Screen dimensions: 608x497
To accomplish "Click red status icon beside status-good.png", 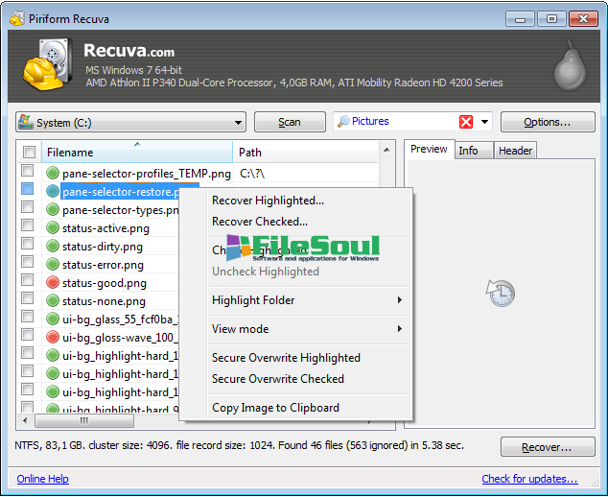I will coord(53,283).
